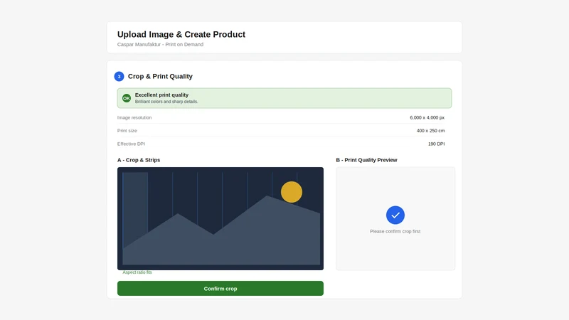Click the crop image with strips
569x320 pixels.
220,218
